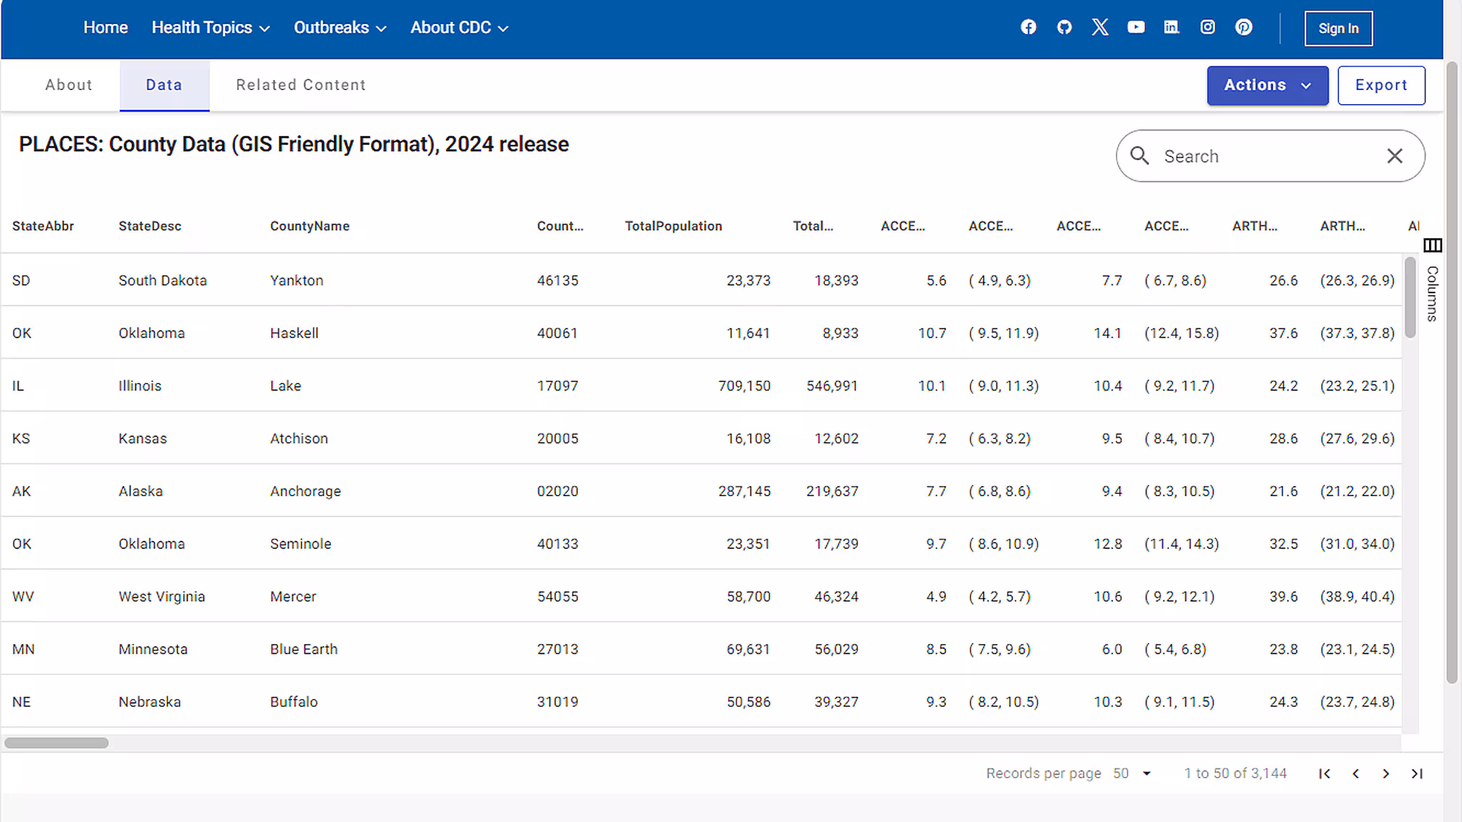Open the LinkedIn icon
This screenshot has width=1462, height=822.
coord(1171,27)
